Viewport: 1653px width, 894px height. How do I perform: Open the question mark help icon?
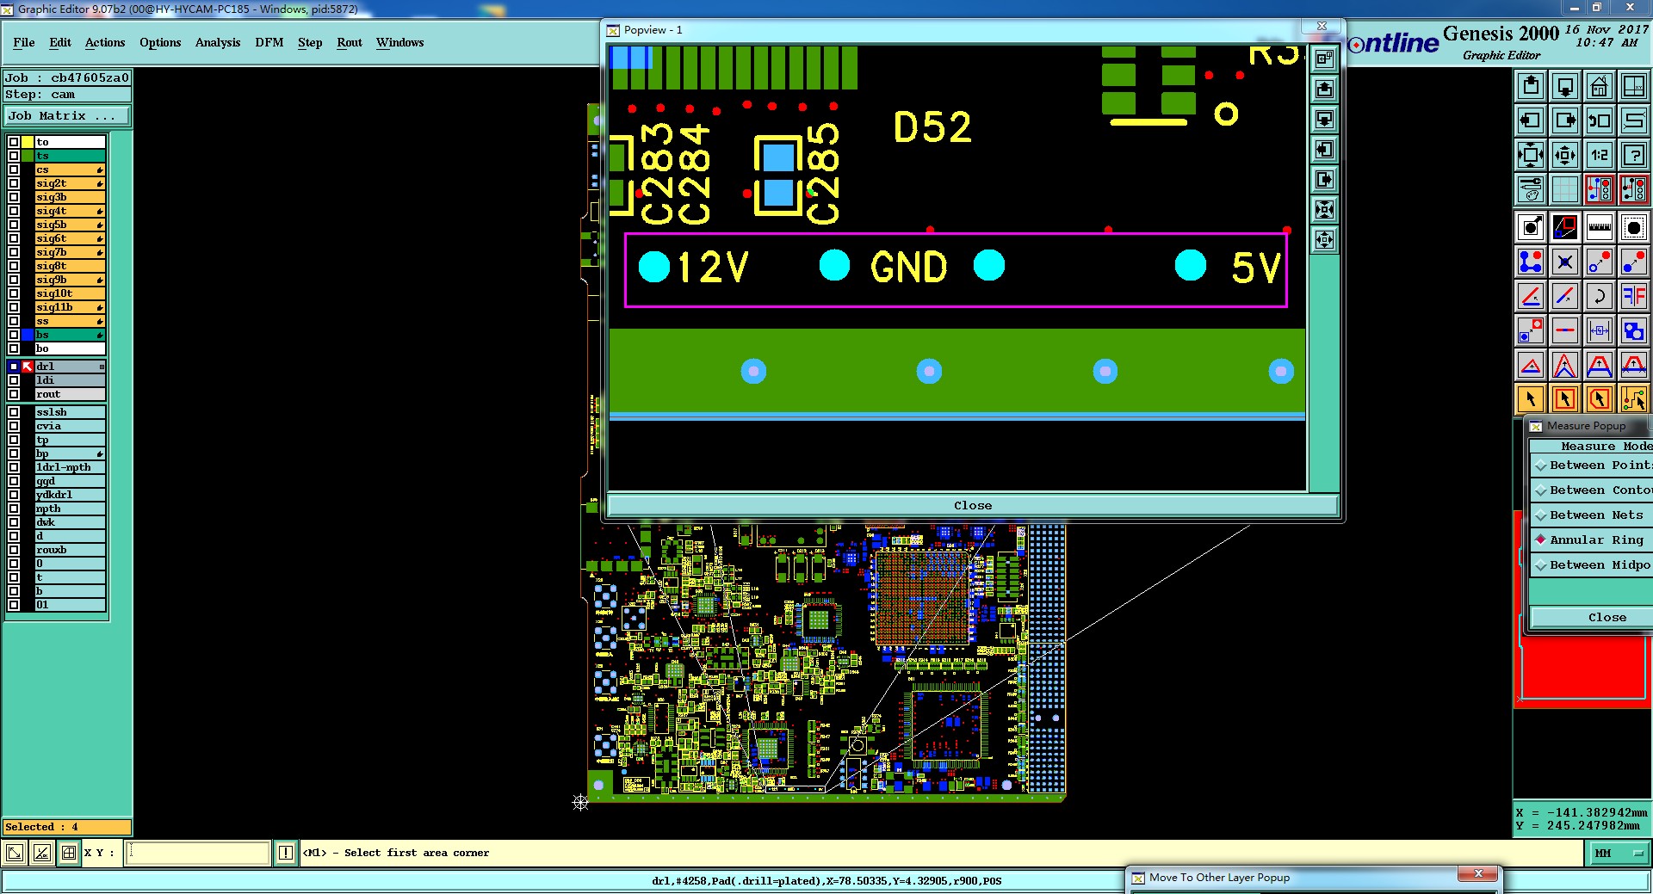pyautogui.click(x=1633, y=155)
